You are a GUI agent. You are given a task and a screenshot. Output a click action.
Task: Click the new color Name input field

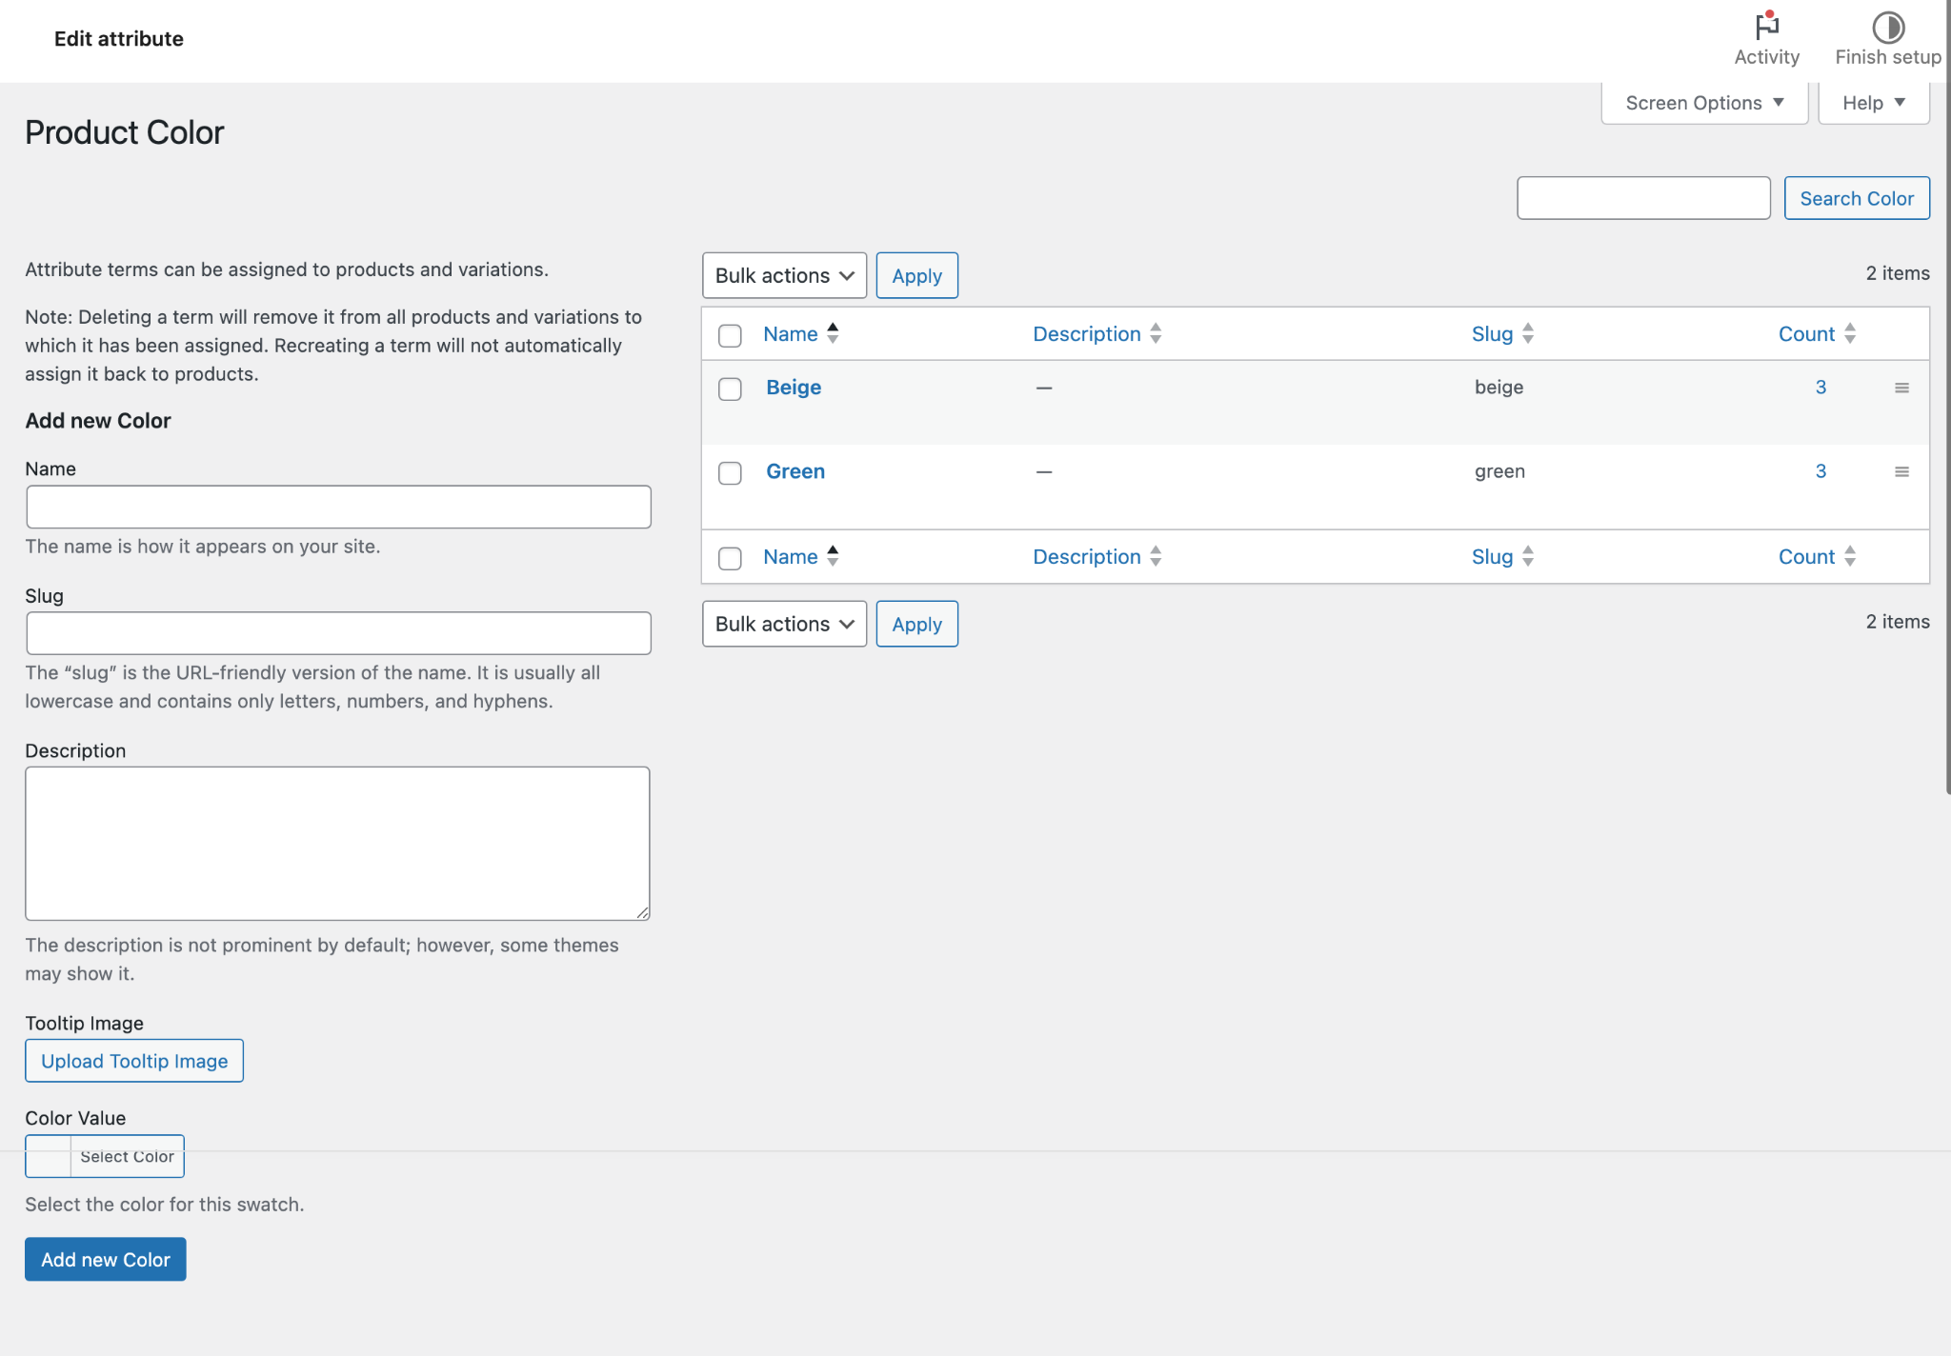(338, 507)
